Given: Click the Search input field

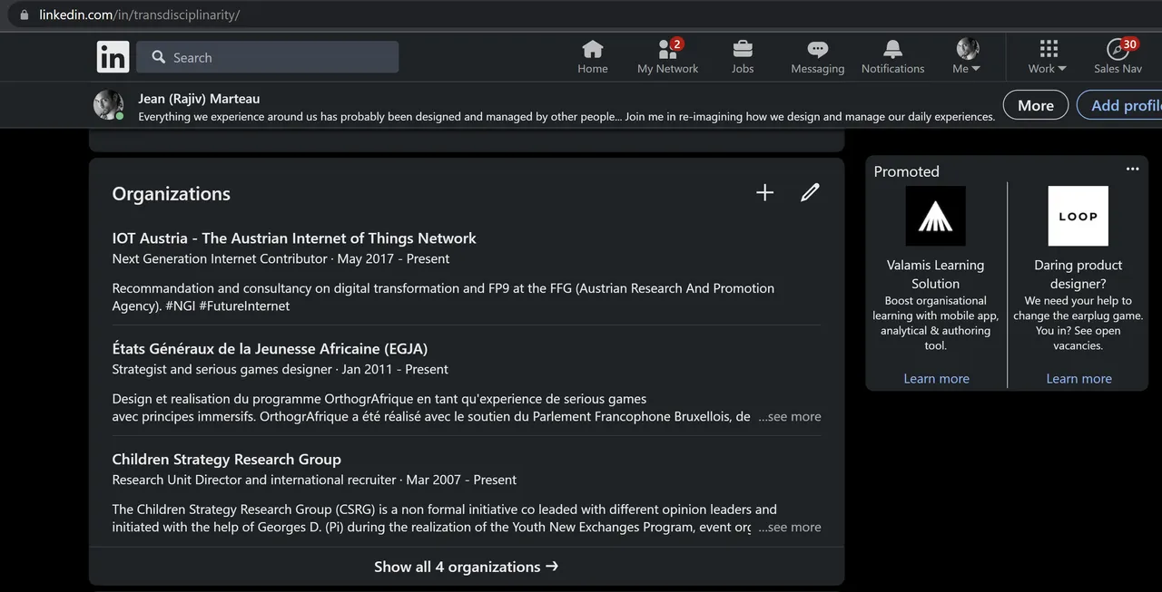Looking at the screenshot, I should point(267,57).
